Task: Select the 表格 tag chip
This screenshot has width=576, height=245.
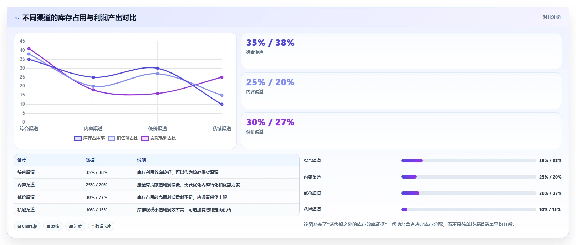Action: [x=53, y=226]
